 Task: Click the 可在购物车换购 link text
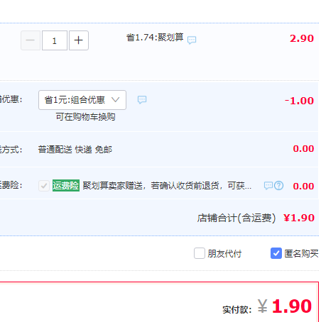(85, 117)
